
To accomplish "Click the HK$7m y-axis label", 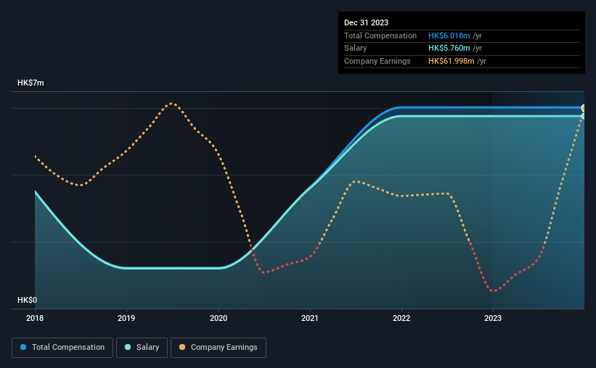I will 30,83.
